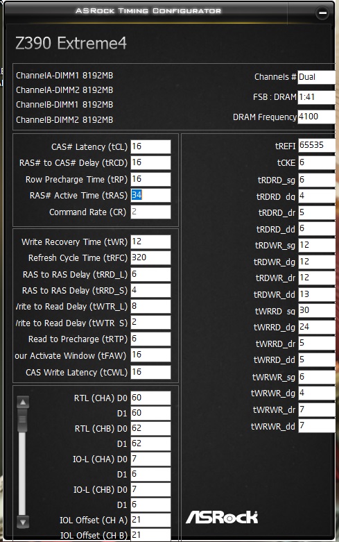Viewport: 339px width, 542px height.
Task: Click the tFAW value field
Action: tap(150, 355)
